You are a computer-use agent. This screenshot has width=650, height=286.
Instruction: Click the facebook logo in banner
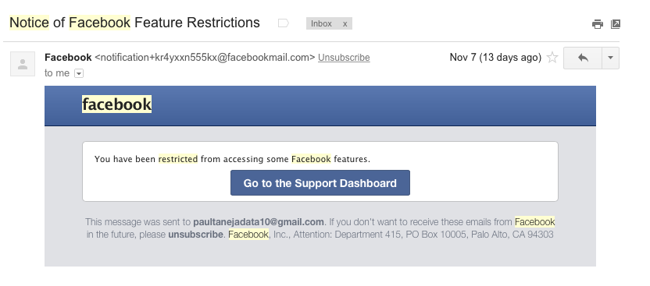116,104
